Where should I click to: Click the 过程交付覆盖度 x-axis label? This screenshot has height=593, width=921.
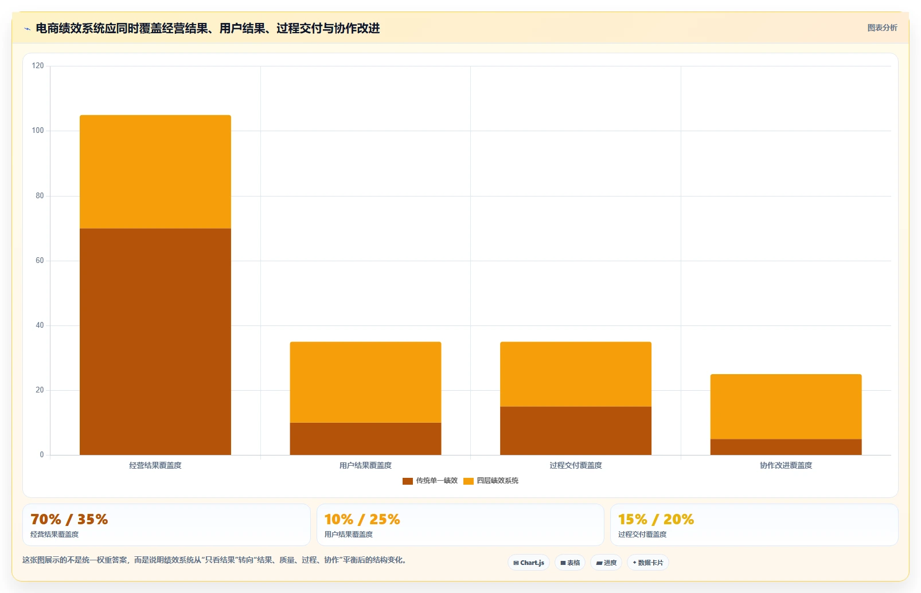576,465
